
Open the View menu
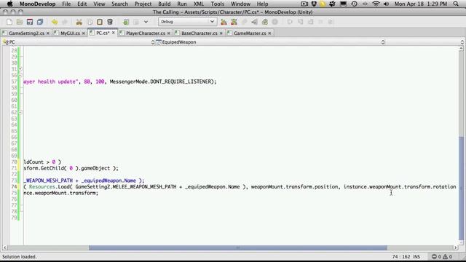coord(99,4)
